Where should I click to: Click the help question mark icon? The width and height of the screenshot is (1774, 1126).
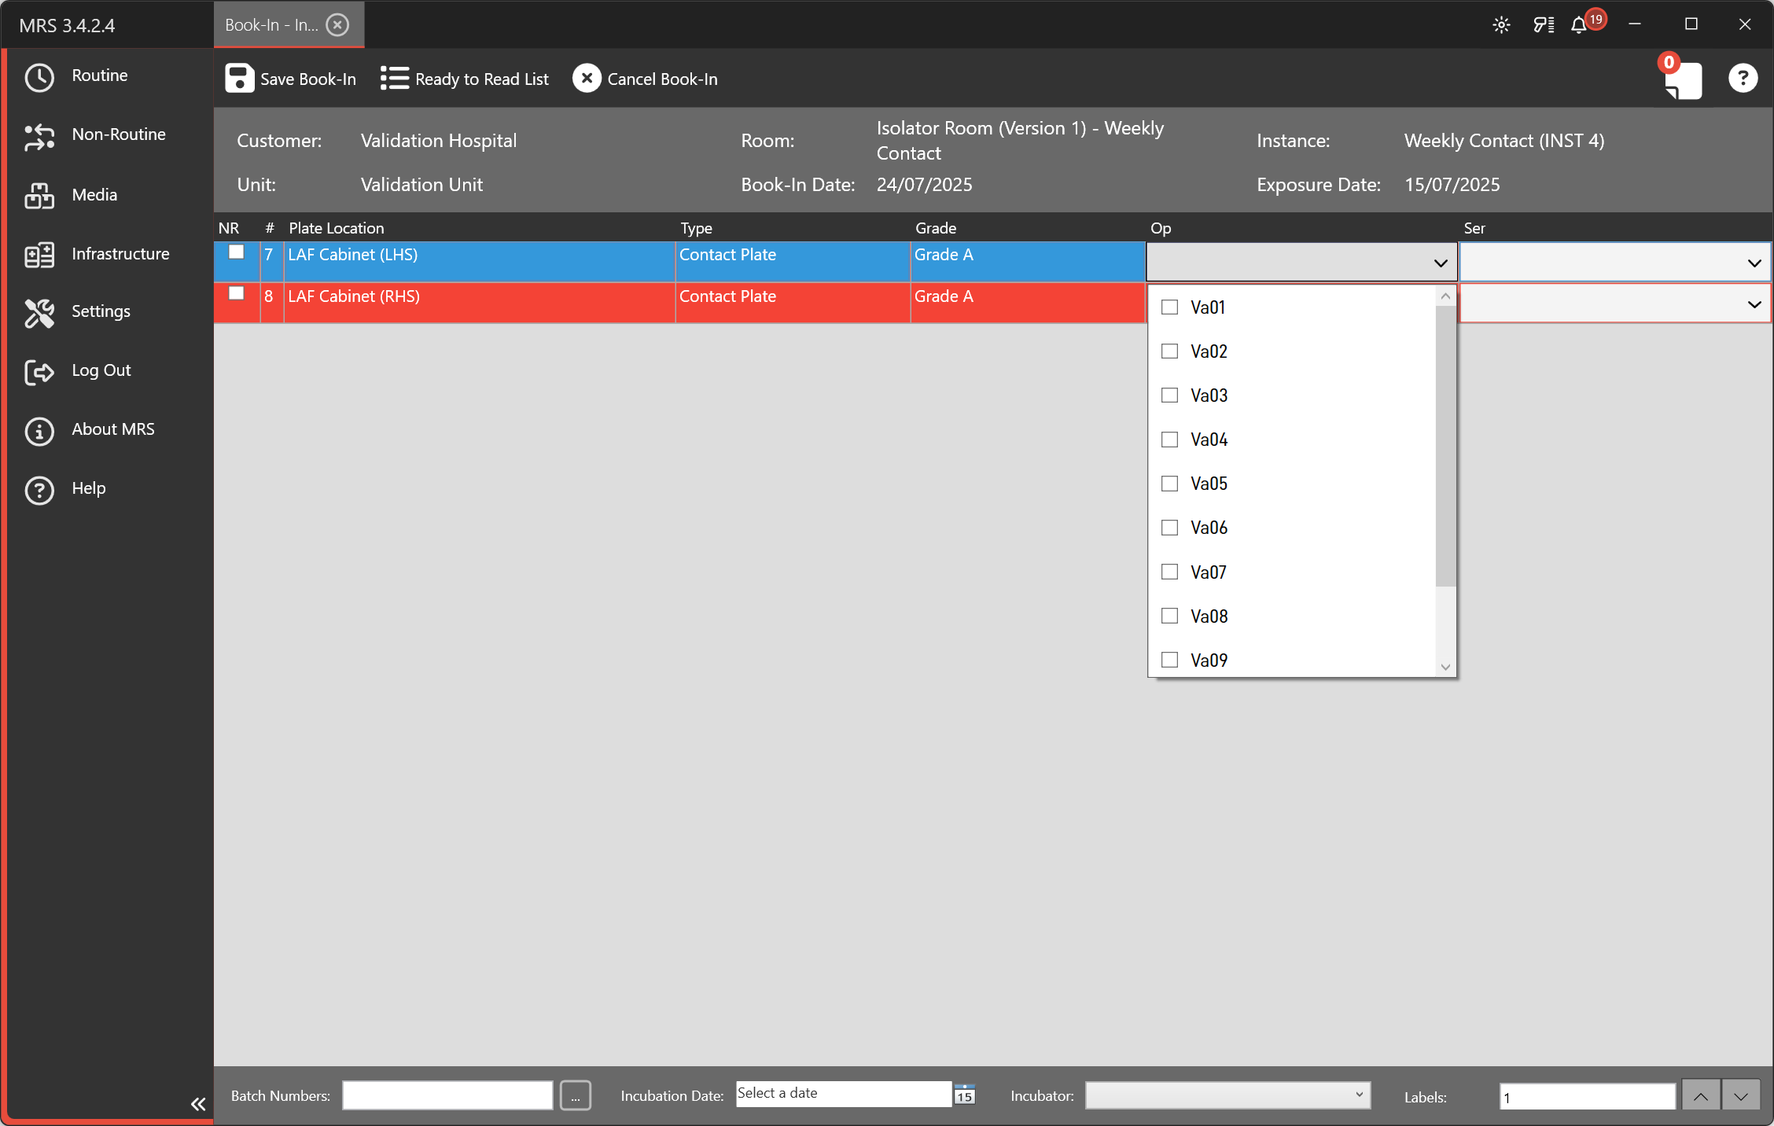(1743, 79)
